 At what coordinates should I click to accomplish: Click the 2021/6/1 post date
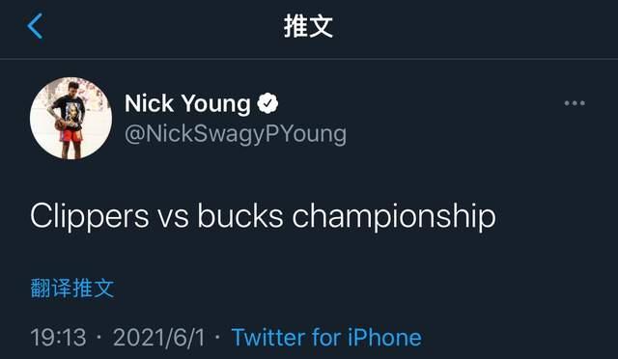159,338
